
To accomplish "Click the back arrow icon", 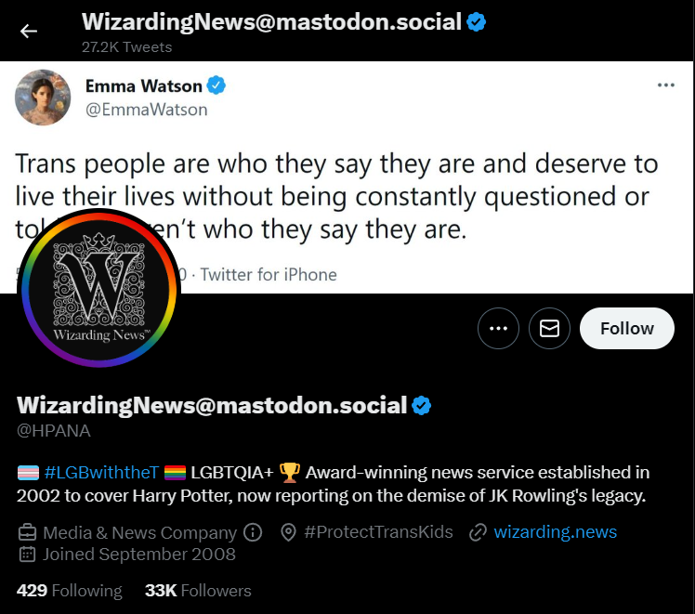I will coord(29,31).
